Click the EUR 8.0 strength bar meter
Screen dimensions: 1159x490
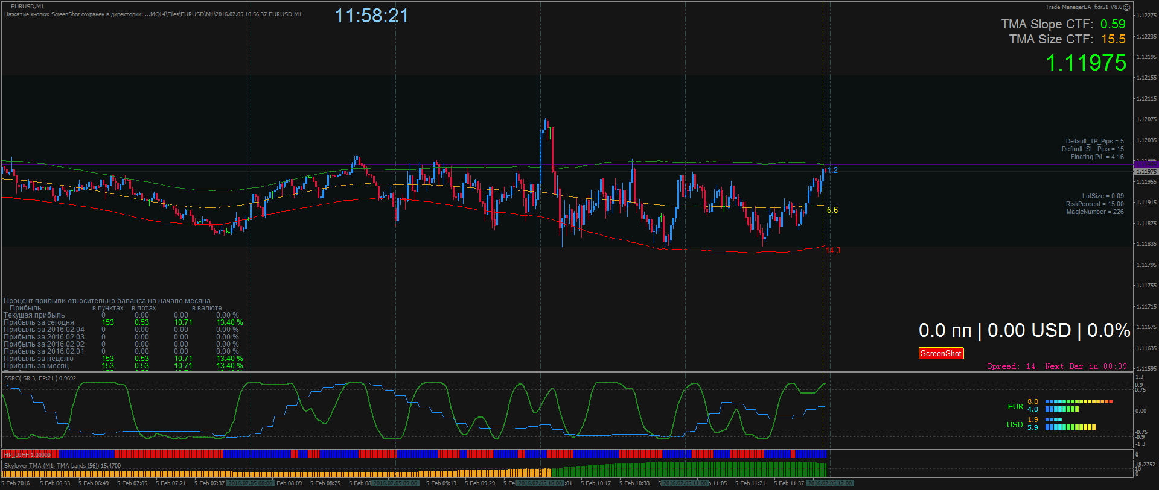[x=1079, y=401]
